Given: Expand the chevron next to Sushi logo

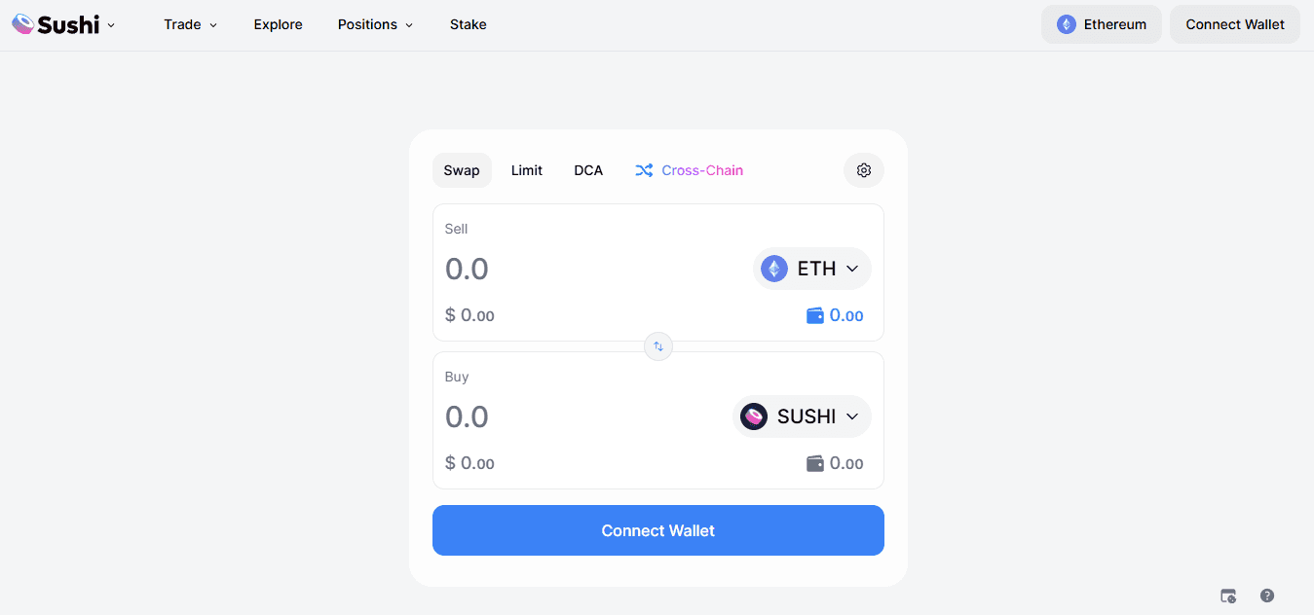Looking at the screenshot, I should tap(111, 25).
